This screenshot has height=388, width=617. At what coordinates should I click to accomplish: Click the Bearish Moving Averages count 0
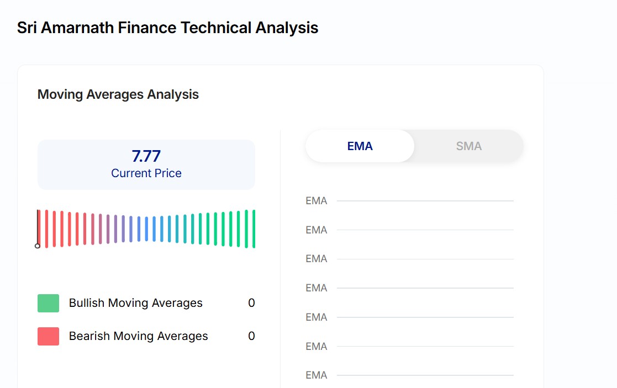coord(251,336)
